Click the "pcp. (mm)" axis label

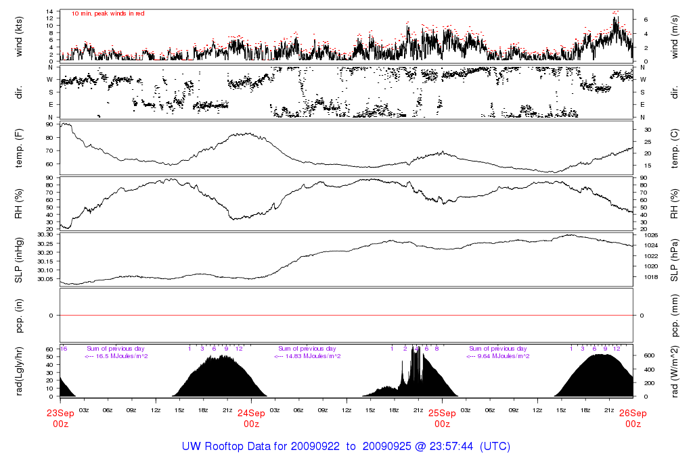[x=674, y=316]
